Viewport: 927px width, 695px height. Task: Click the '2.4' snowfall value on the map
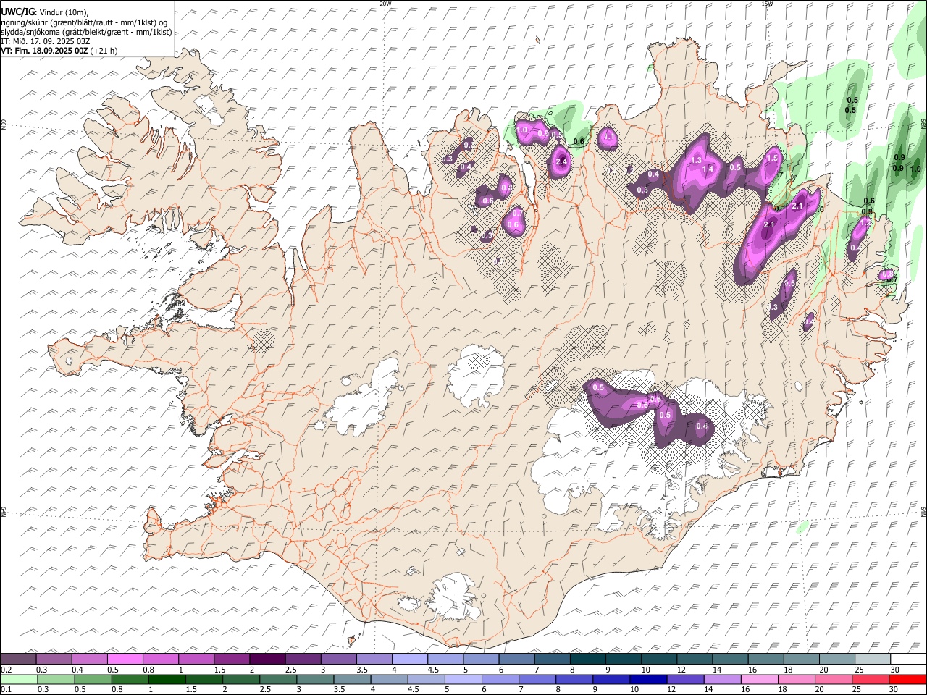point(561,161)
